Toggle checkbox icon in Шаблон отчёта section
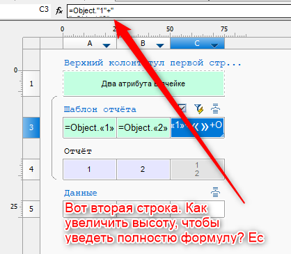The height and width of the screenshot is (254, 291). pos(182,109)
